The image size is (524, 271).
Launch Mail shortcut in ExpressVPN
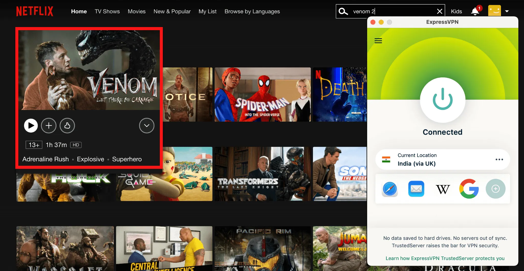(x=416, y=189)
